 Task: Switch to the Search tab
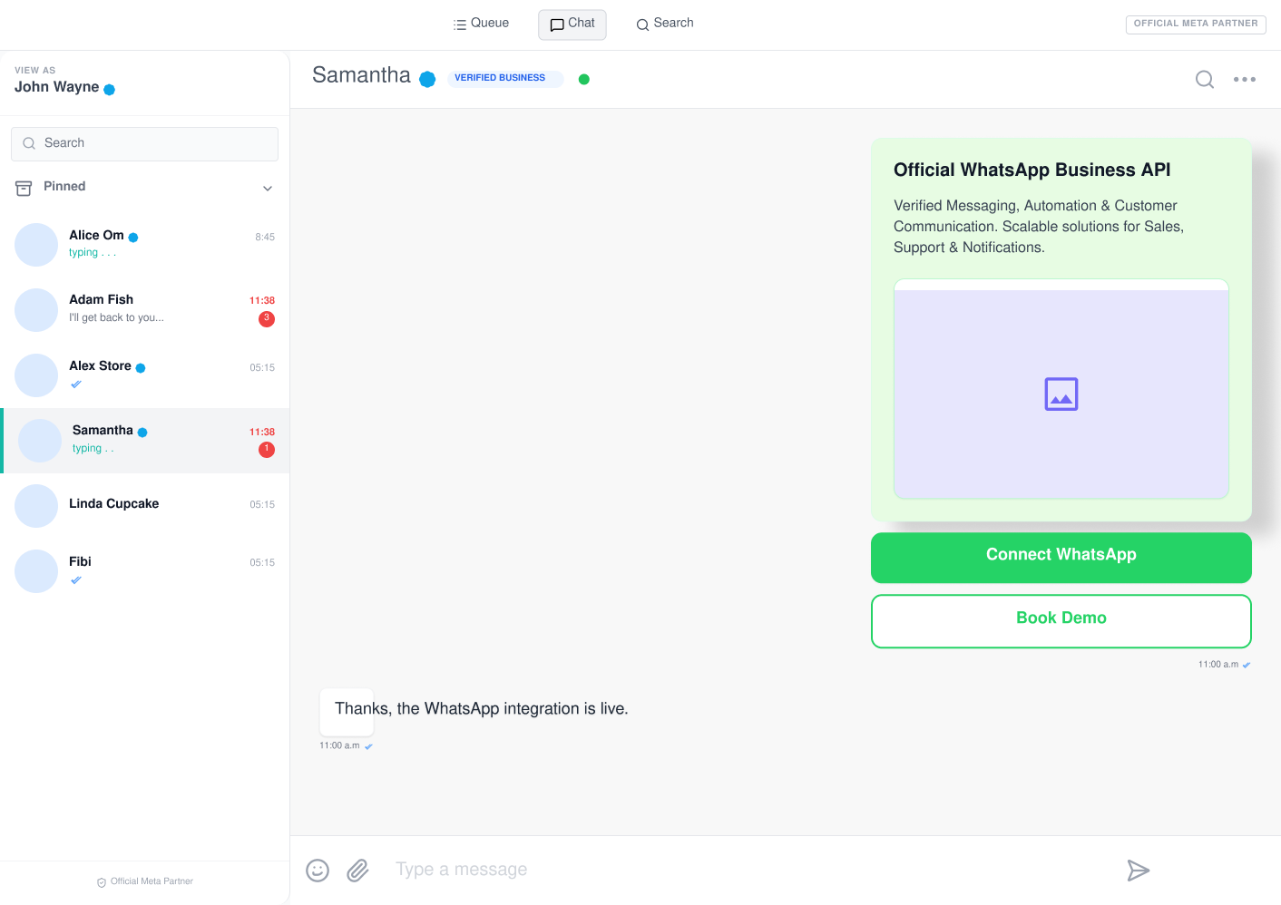665,24
